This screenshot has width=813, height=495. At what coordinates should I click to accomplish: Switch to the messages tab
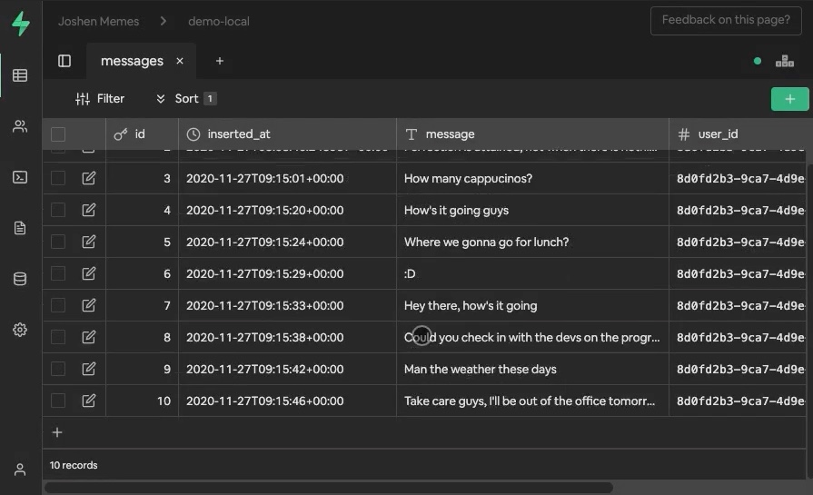(132, 61)
